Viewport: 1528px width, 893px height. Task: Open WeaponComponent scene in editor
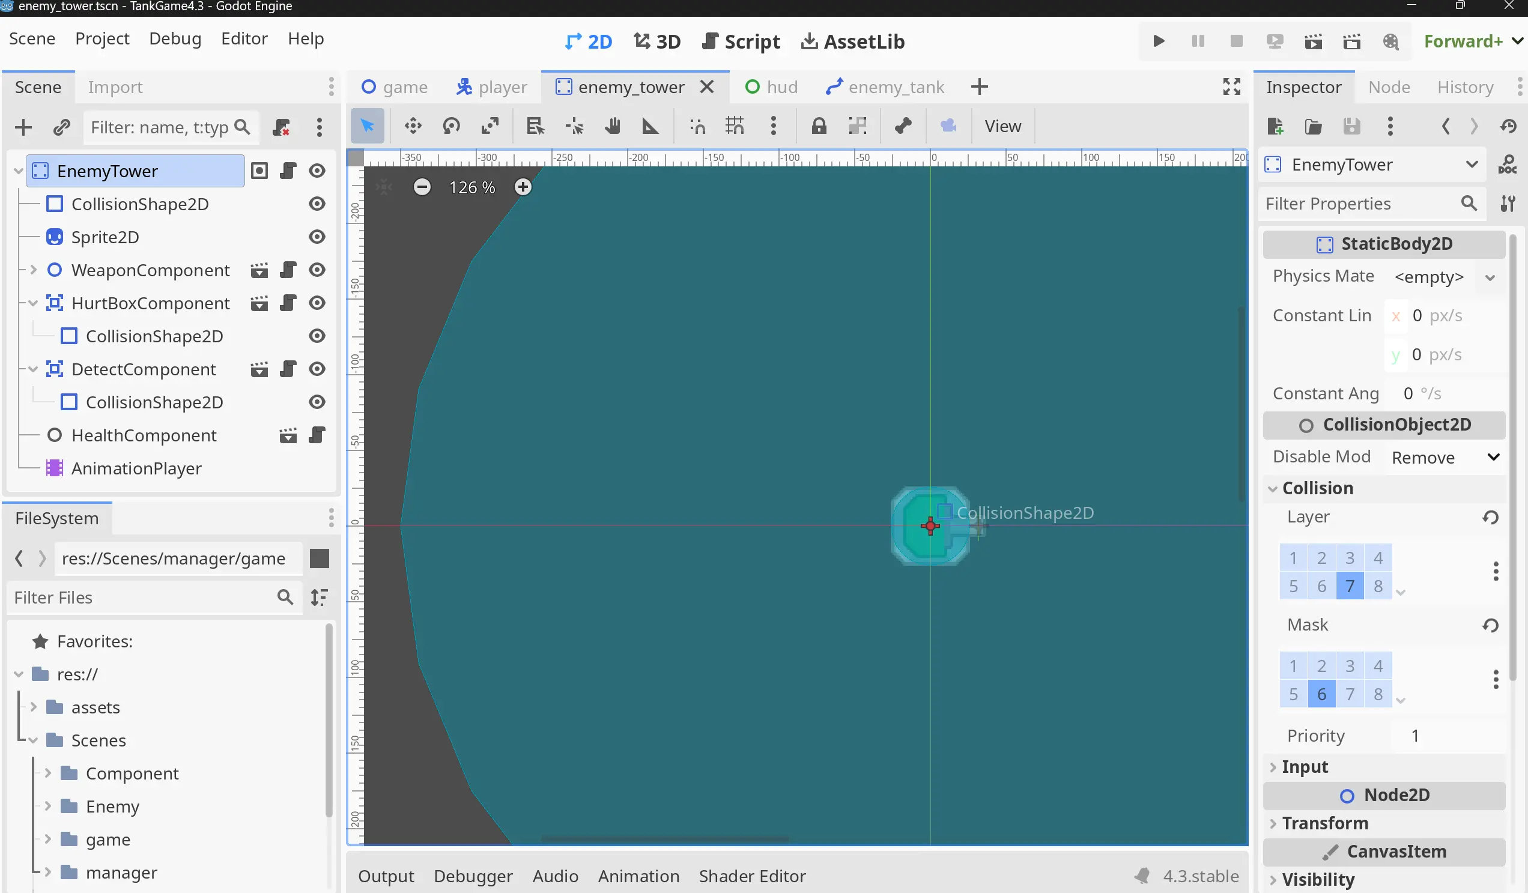click(259, 270)
